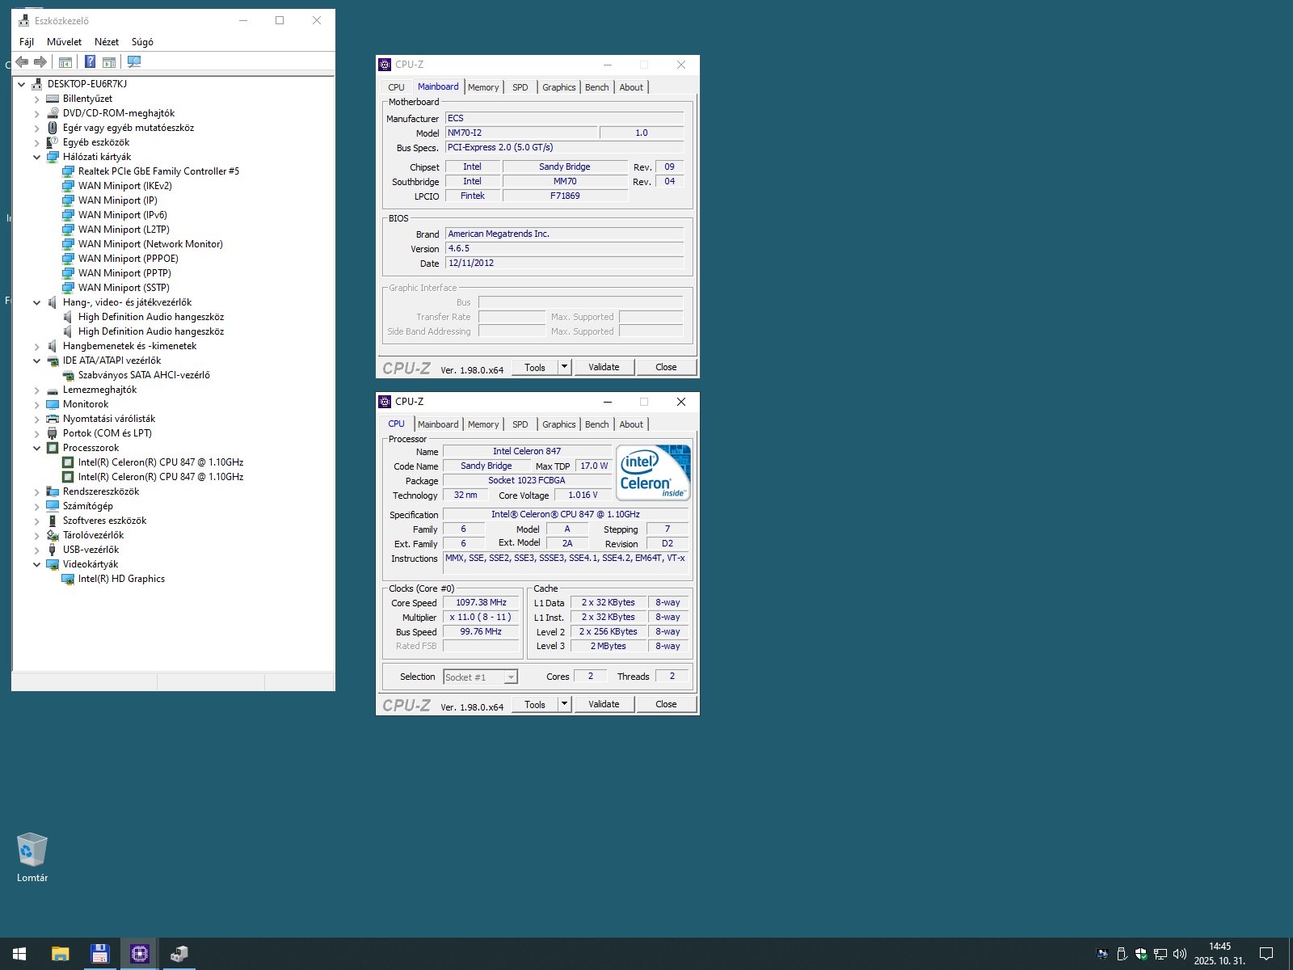
Task: Click the volume speaker icon in the tray
Action: click(x=1180, y=954)
